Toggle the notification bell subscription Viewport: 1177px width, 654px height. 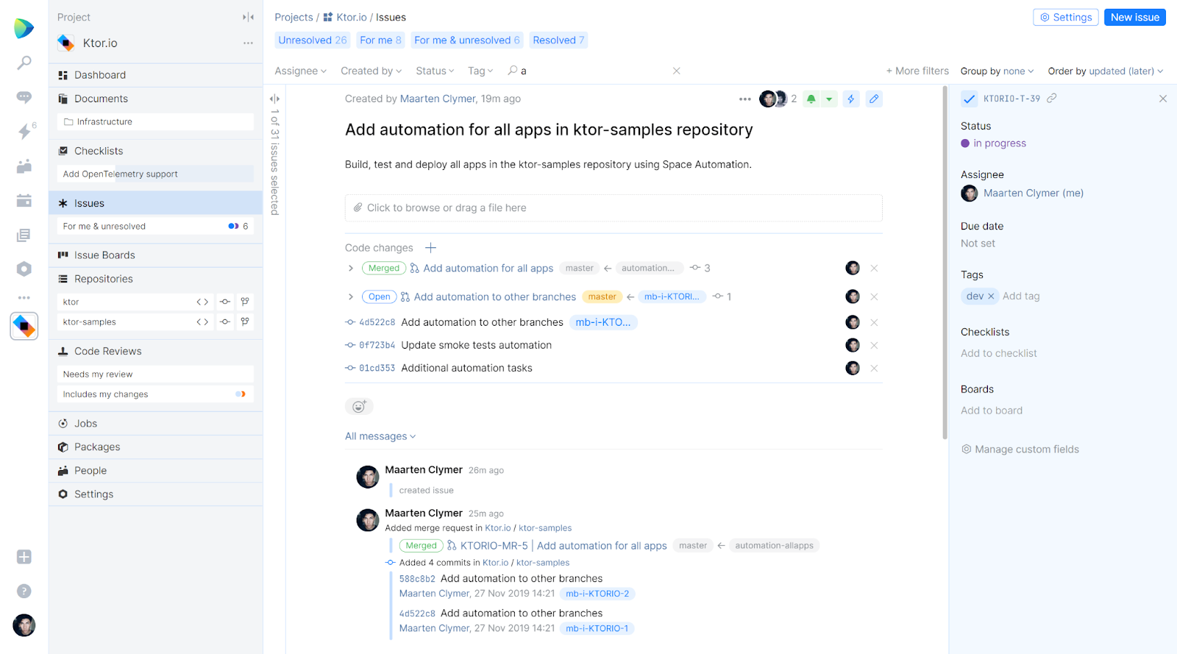click(811, 99)
